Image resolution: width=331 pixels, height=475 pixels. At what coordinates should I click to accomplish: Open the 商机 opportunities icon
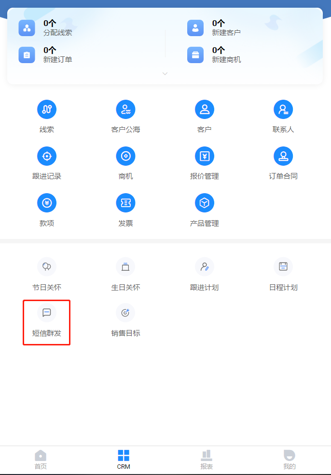point(125,156)
